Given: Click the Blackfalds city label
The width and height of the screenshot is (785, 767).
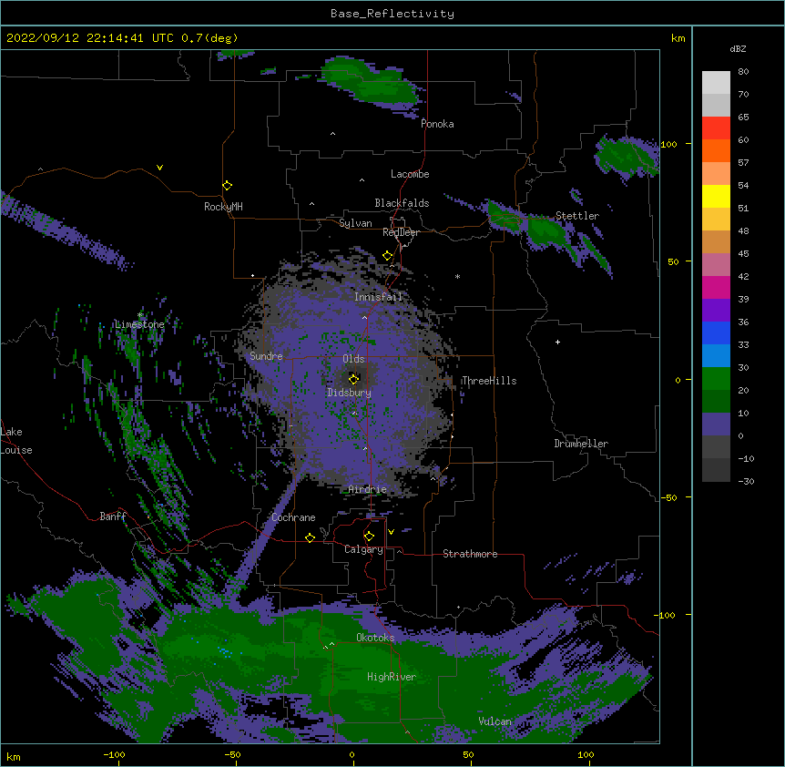Looking at the screenshot, I should (x=402, y=203).
